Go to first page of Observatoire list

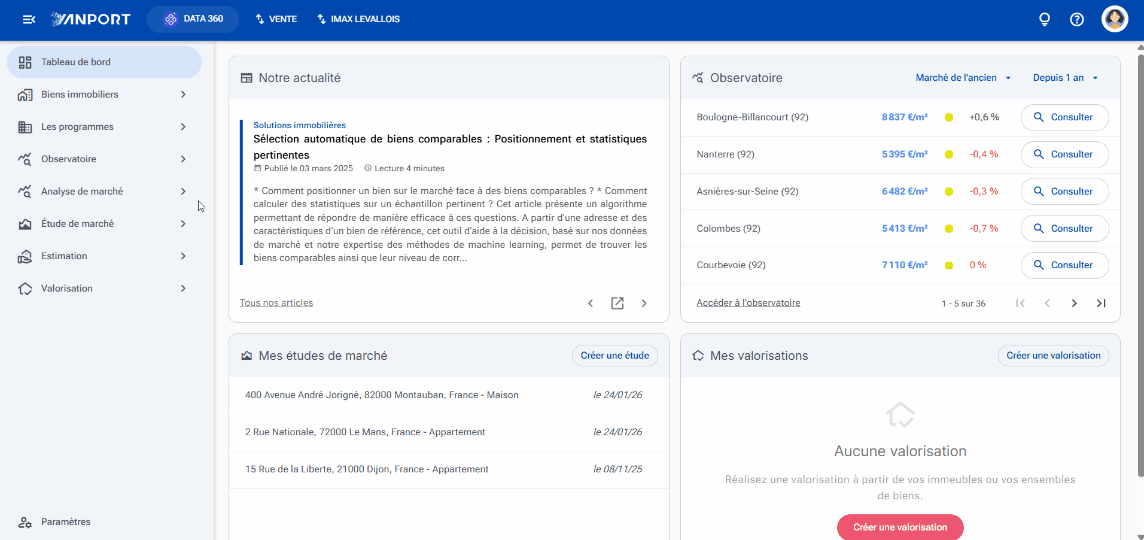coord(1021,303)
